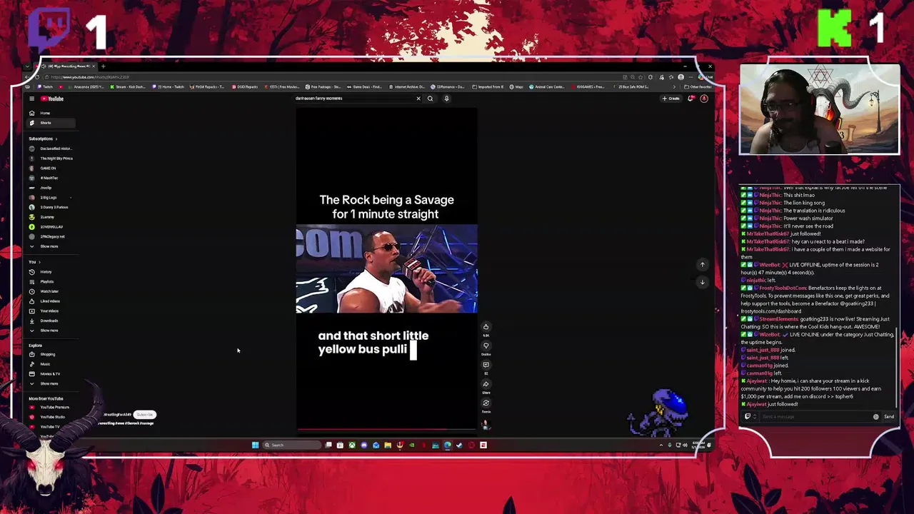
Task: Click the YouTube logo
Action: pos(52,99)
